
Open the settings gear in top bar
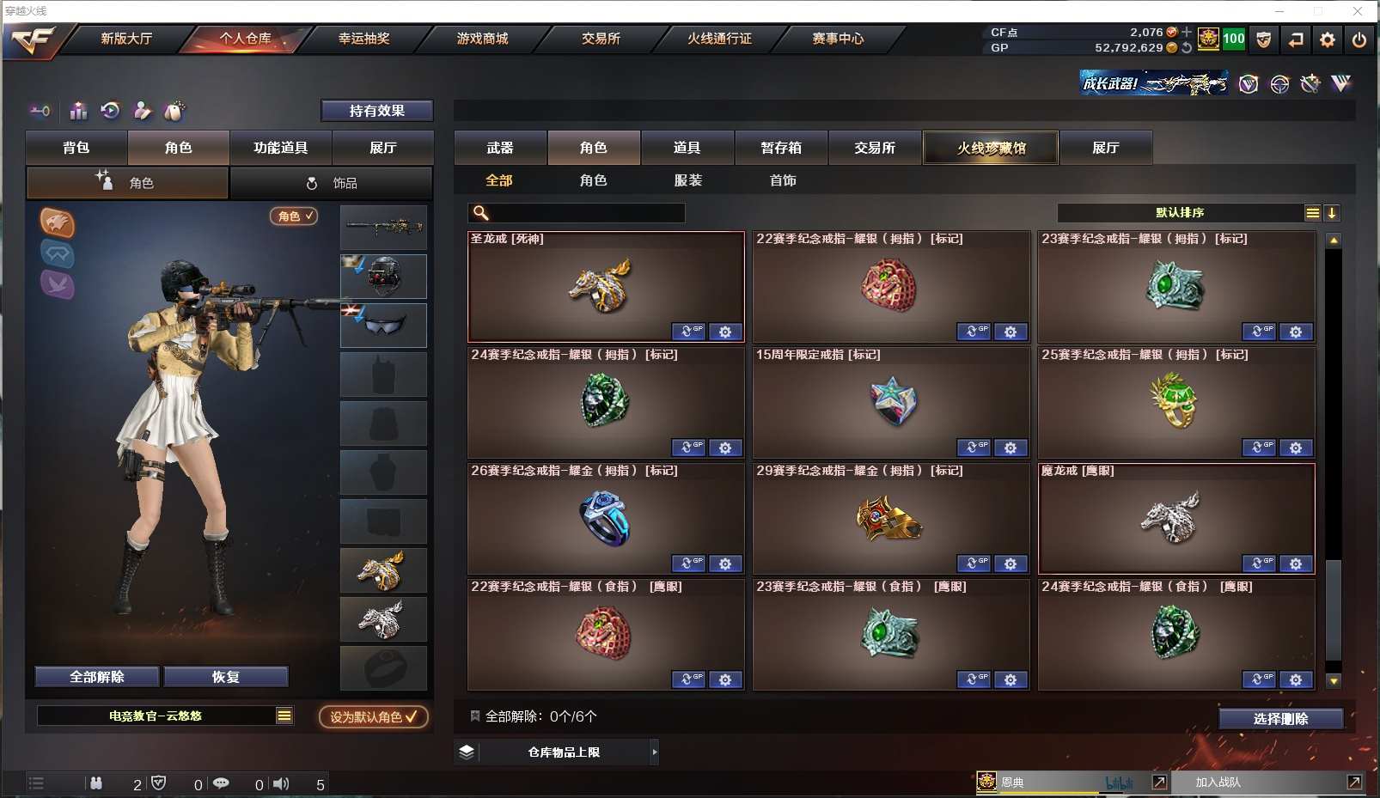click(1327, 40)
